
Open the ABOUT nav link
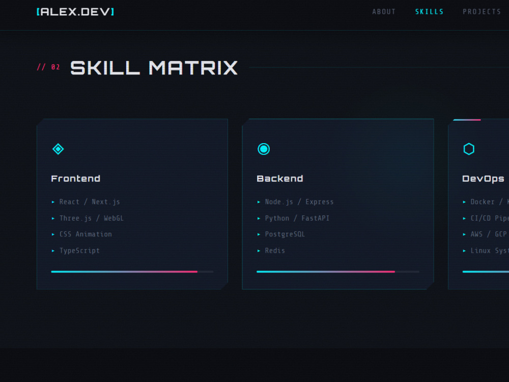pos(384,12)
